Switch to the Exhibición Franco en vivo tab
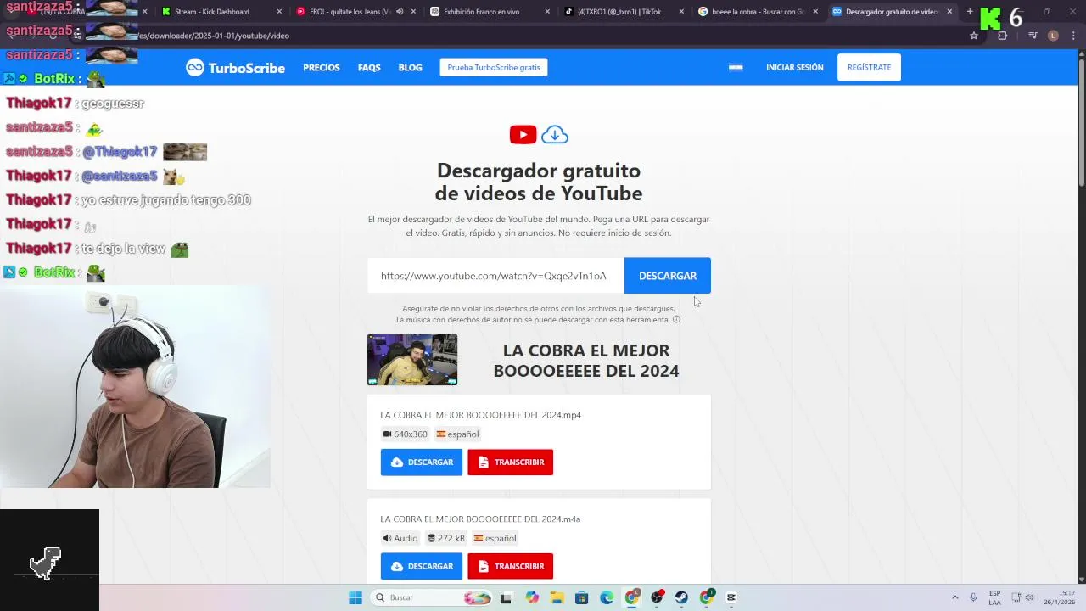 pos(490,12)
